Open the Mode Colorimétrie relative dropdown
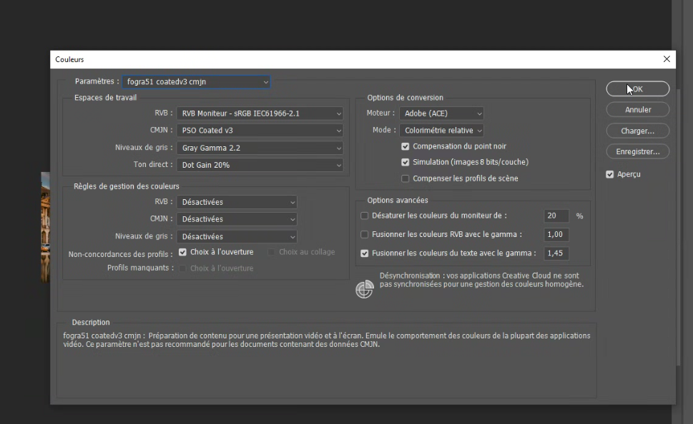 (x=441, y=131)
